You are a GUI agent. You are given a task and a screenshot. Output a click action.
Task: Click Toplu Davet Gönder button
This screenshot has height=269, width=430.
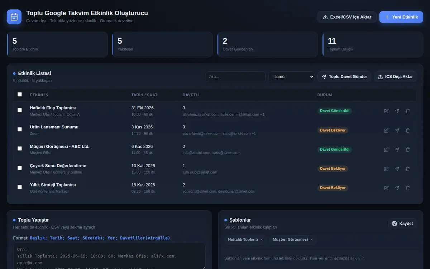click(x=344, y=77)
